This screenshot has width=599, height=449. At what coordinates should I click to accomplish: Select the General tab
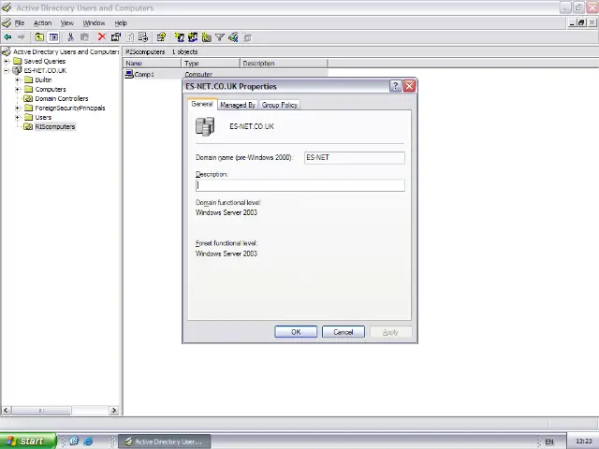coord(202,104)
